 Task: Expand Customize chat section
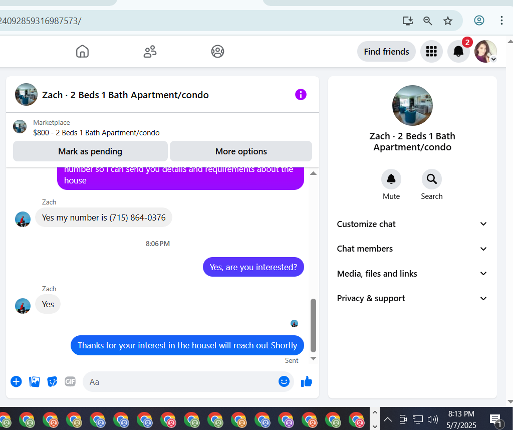[x=412, y=224]
